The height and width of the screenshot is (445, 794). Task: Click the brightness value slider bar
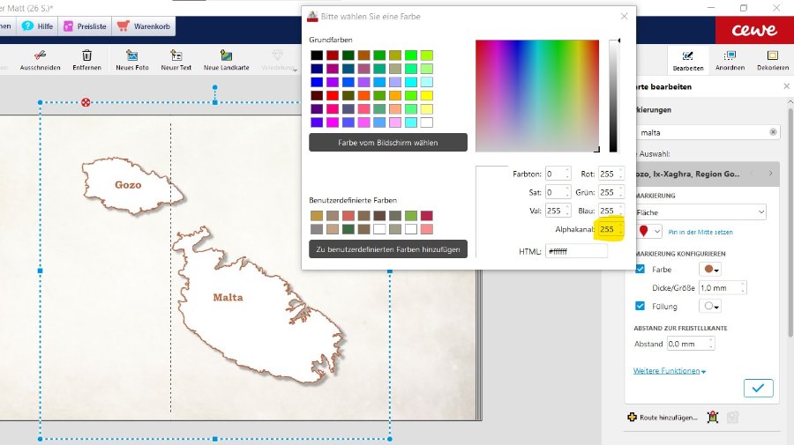click(613, 95)
